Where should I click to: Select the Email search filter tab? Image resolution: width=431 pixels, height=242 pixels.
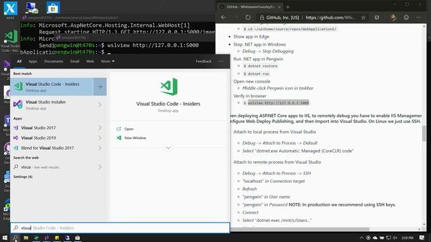pos(75,61)
